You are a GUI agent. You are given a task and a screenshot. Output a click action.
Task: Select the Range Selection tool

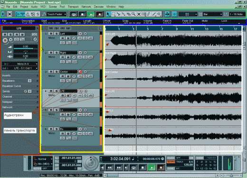point(114,14)
